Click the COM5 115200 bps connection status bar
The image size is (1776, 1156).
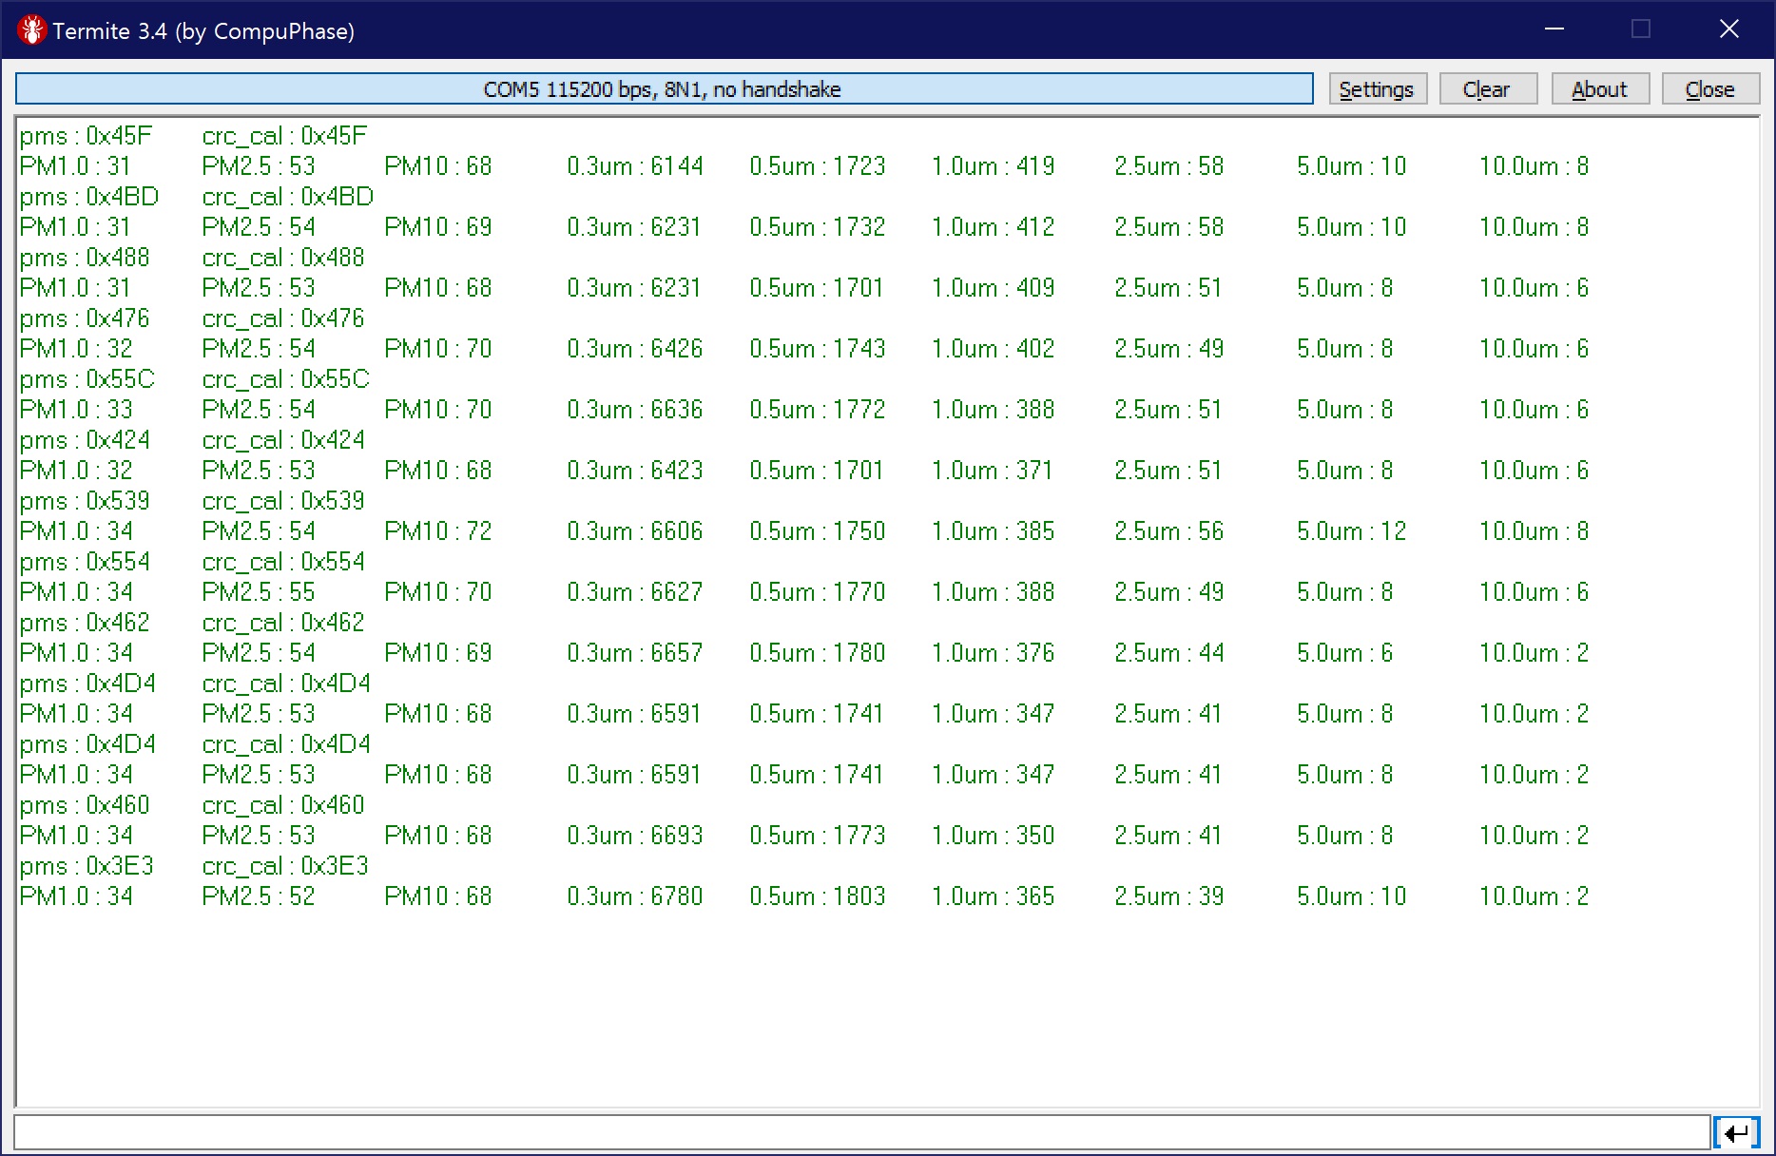pyautogui.click(x=664, y=89)
